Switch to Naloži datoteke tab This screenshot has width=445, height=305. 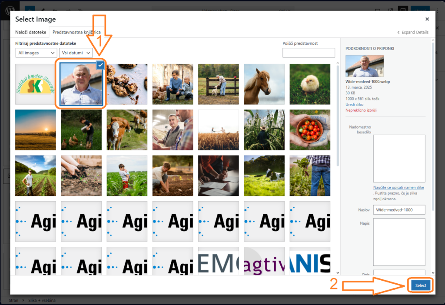point(31,32)
